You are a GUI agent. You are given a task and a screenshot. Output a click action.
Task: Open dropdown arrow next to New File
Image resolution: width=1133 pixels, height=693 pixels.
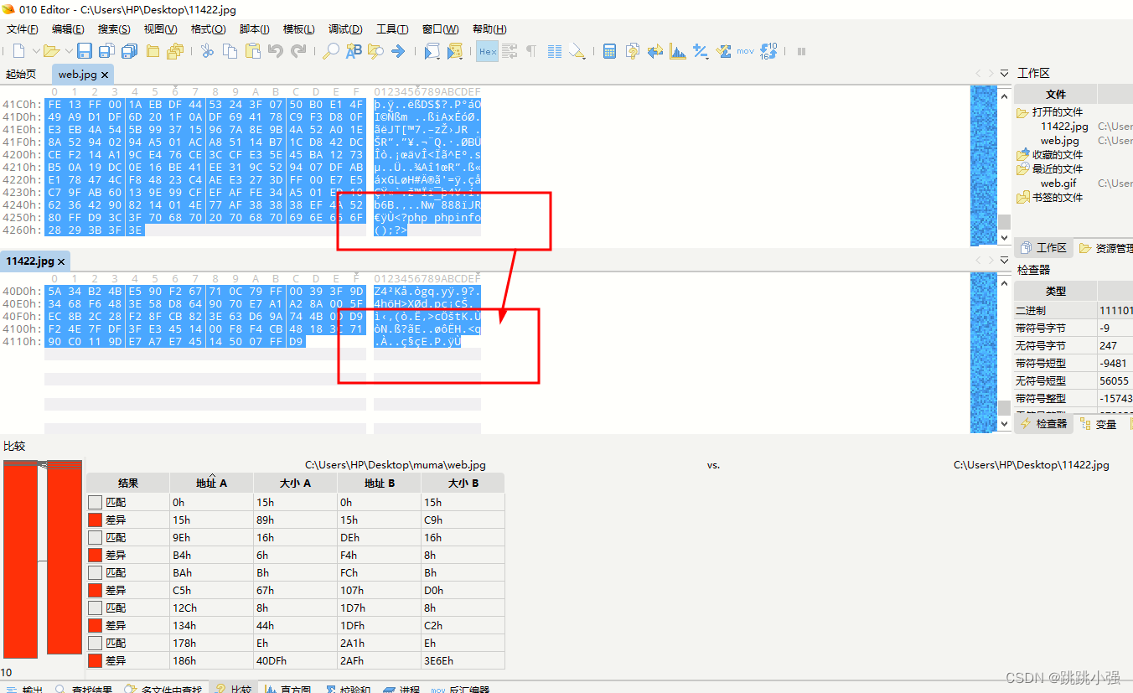coord(35,51)
